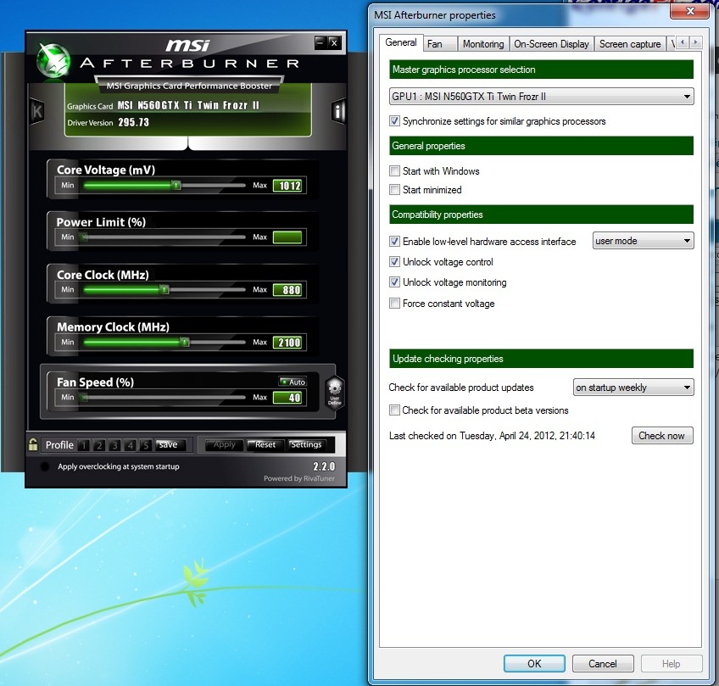Screen dimensions: 719x686
Task: Enable Force constant voltage option
Action: click(394, 304)
